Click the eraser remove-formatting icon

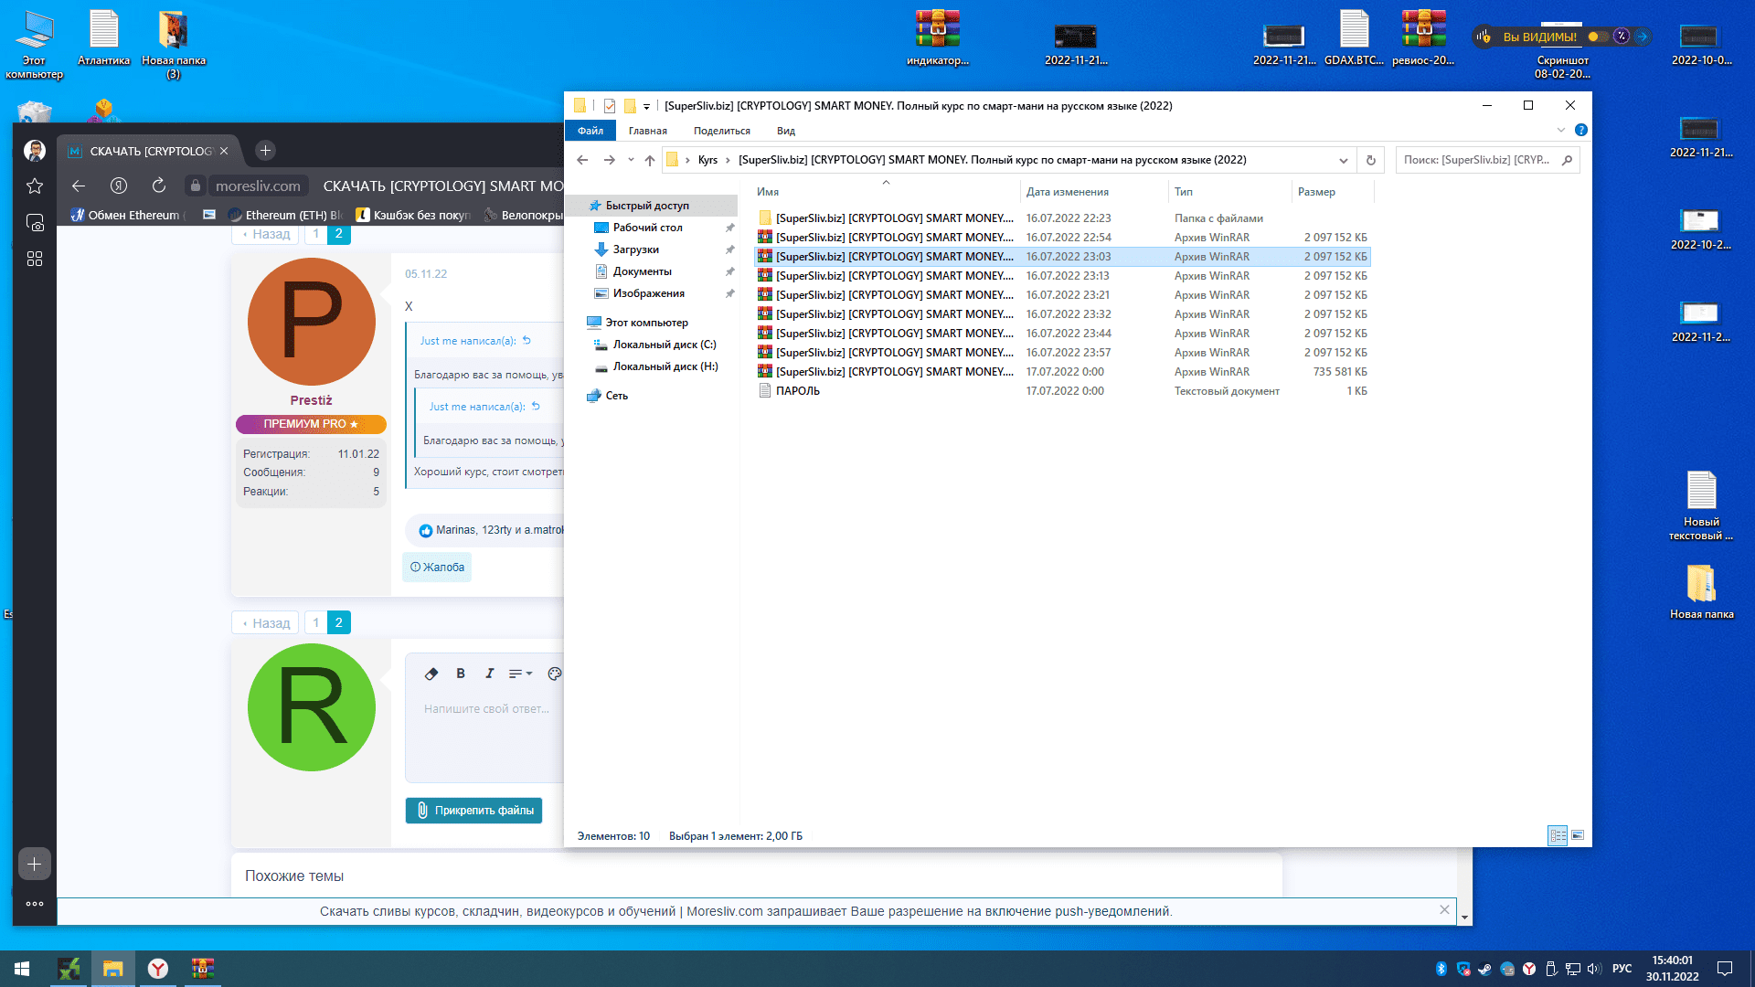tap(431, 674)
